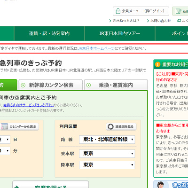Open ポイント menu item

[x=172, y=33]
